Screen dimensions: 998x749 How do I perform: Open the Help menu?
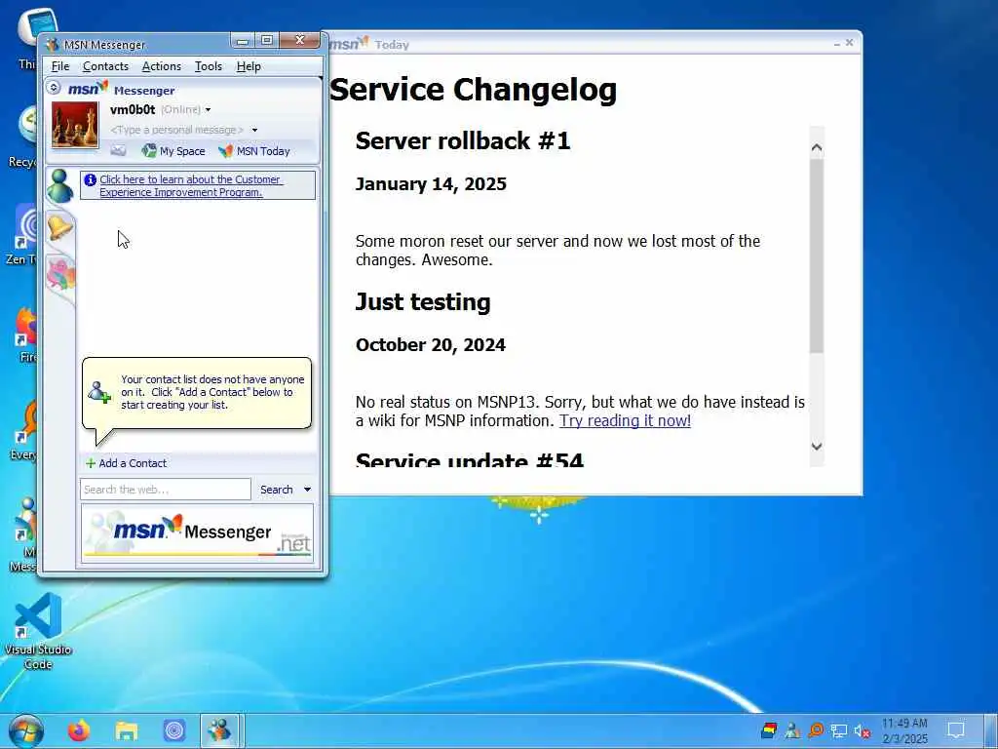coord(249,66)
